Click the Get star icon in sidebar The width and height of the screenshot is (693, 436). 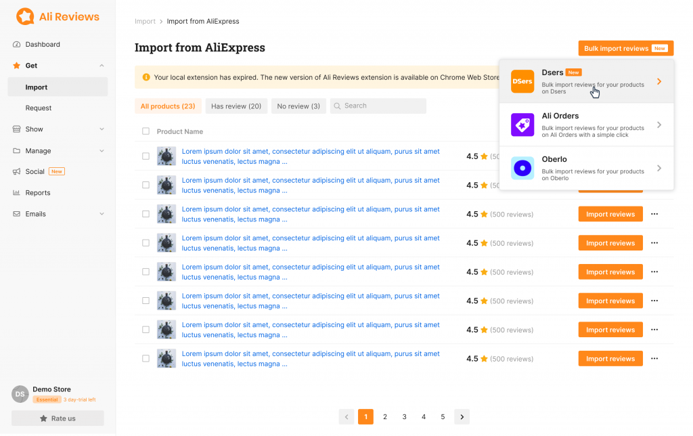(16, 66)
